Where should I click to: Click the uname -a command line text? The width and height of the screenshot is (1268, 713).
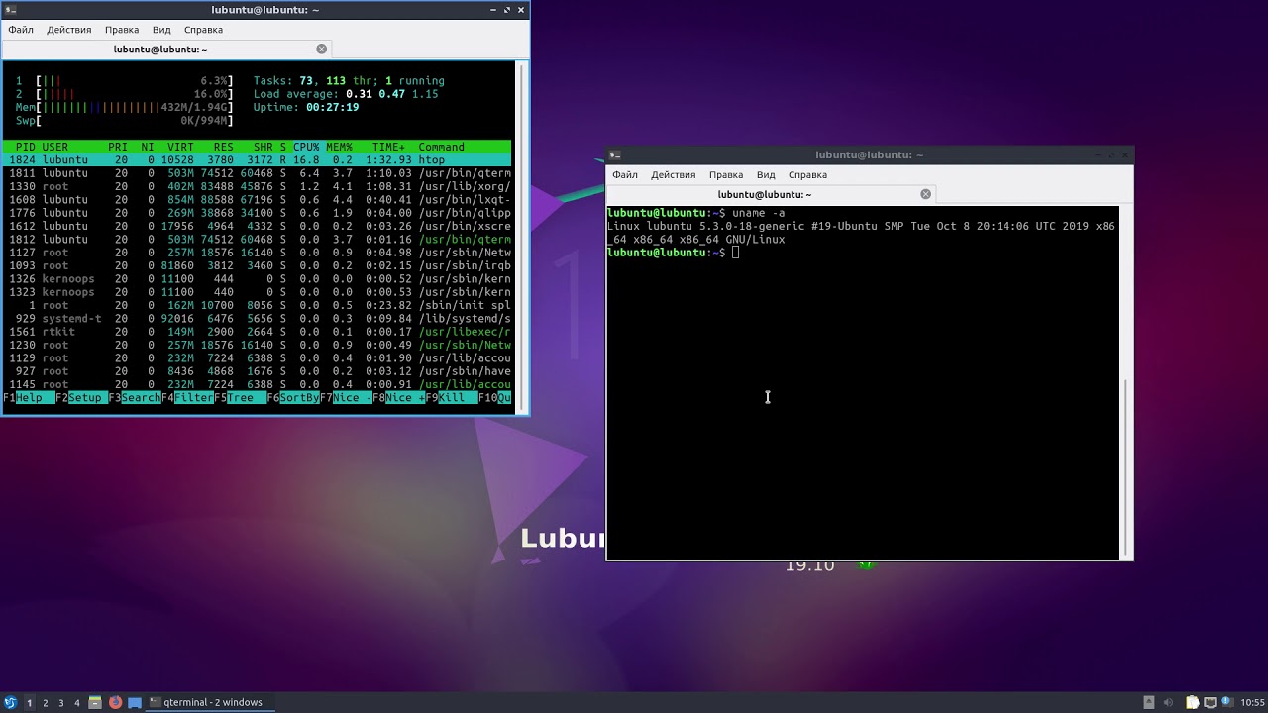[758, 213]
